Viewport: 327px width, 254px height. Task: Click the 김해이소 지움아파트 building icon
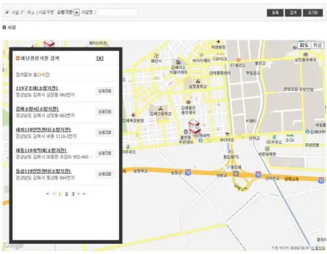[x=178, y=62]
